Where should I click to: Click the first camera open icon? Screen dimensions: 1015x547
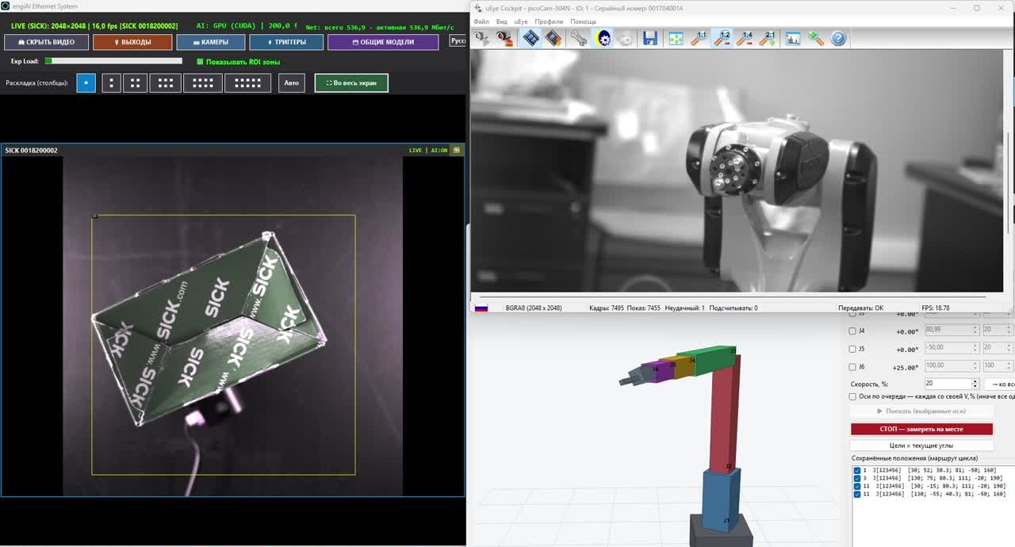click(x=482, y=38)
